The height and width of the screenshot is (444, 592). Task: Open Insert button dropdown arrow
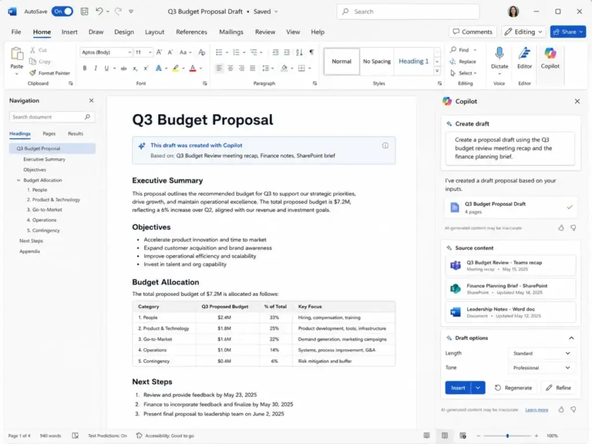pos(478,388)
